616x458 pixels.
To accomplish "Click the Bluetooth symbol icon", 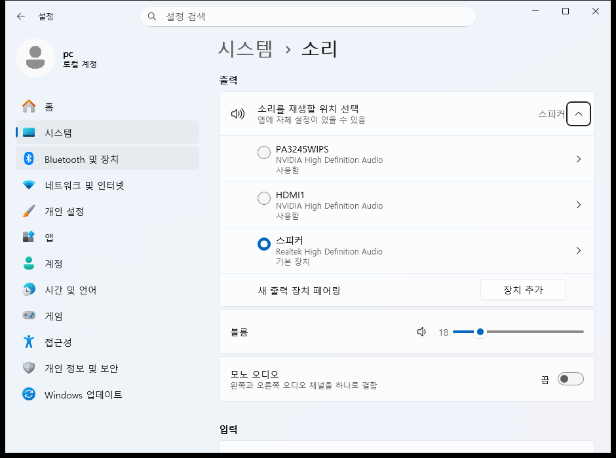I will click(x=29, y=158).
